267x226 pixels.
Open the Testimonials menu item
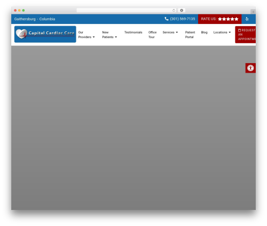[x=133, y=32]
